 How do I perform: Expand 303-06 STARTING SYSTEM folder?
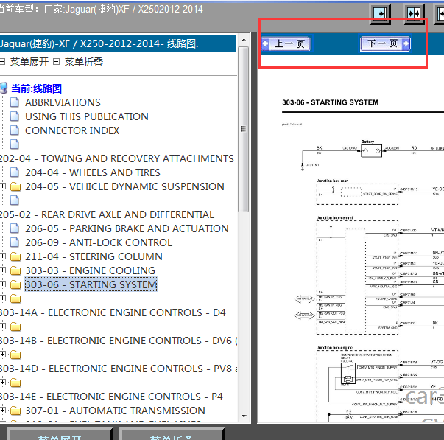(x=2, y=284)
